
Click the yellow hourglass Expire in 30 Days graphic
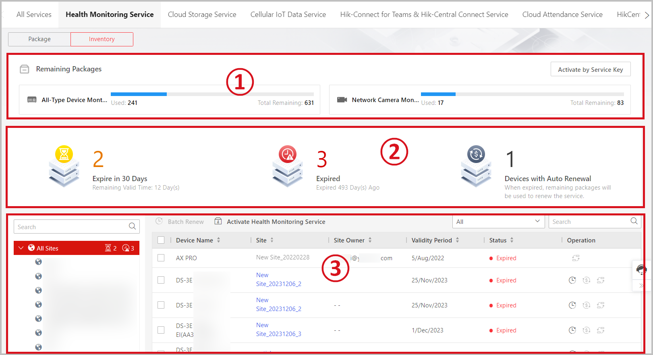(64, 166)
